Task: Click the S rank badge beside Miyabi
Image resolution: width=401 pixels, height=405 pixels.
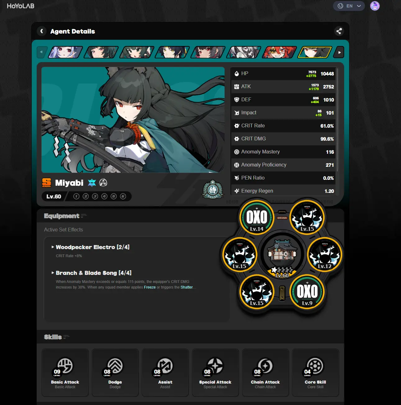Action: click(x=47, y=183)
